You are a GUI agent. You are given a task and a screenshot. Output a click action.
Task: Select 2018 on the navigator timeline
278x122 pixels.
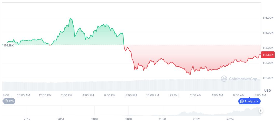pos(129,119)
